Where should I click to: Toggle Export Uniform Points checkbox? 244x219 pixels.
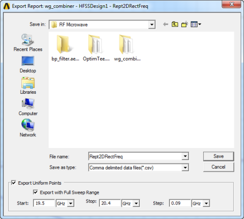pyautogui.click(x=14, y=183)
